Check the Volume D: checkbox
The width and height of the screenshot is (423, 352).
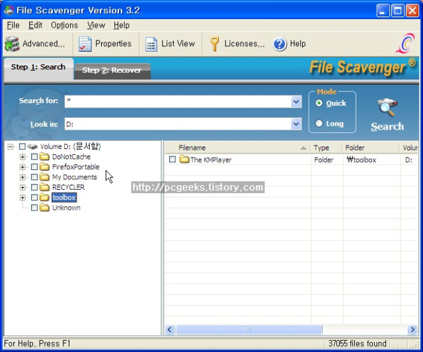coord(22,147)
